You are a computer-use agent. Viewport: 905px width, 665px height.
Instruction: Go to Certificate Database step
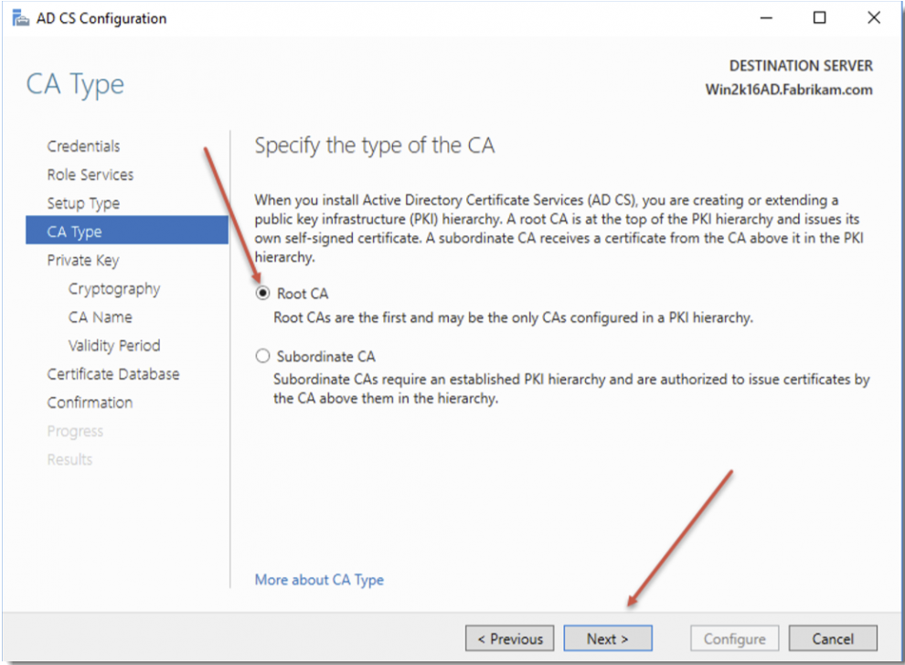click(x=113, y=374)
